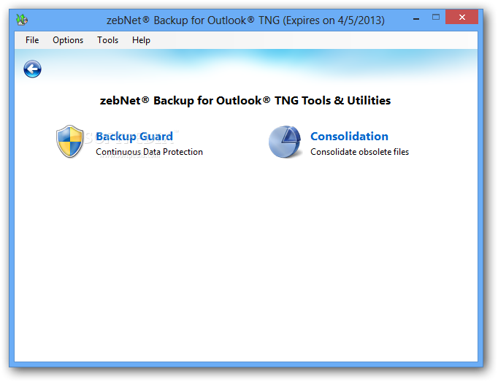Open the Backup Guard link
Screen dimensions: 498x382
134,137
